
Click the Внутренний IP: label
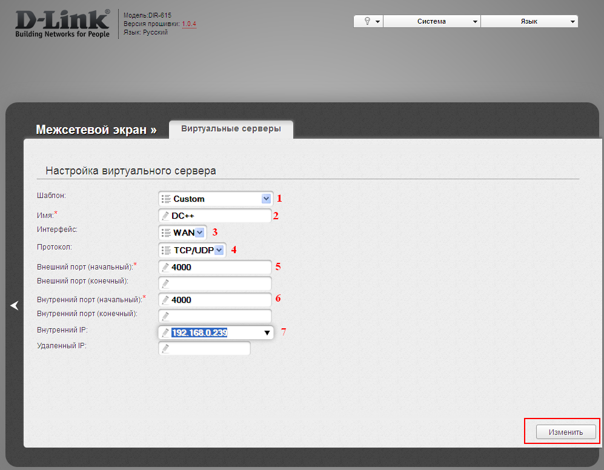coord(62,330)
